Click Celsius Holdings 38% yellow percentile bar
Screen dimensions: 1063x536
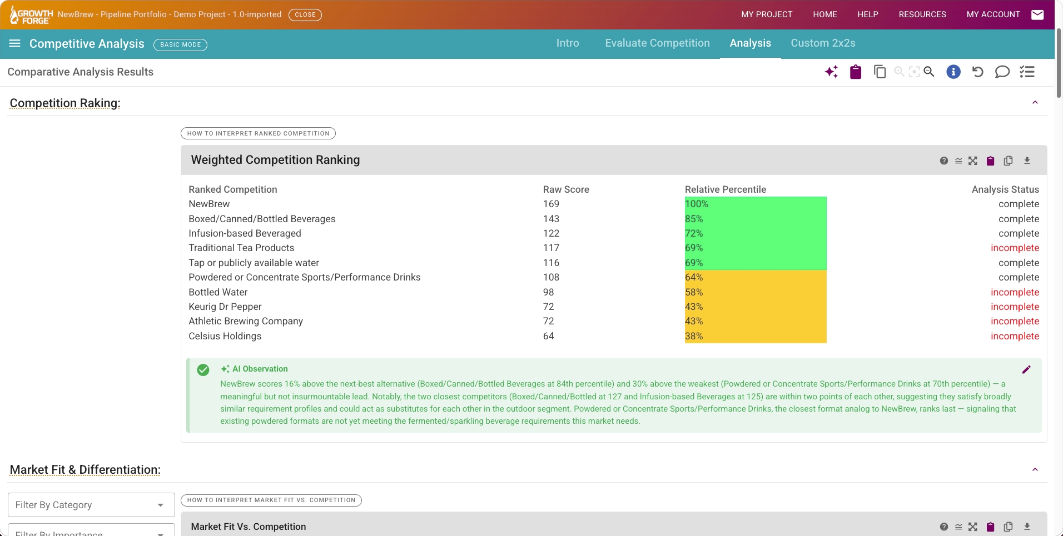pos(756,336)
